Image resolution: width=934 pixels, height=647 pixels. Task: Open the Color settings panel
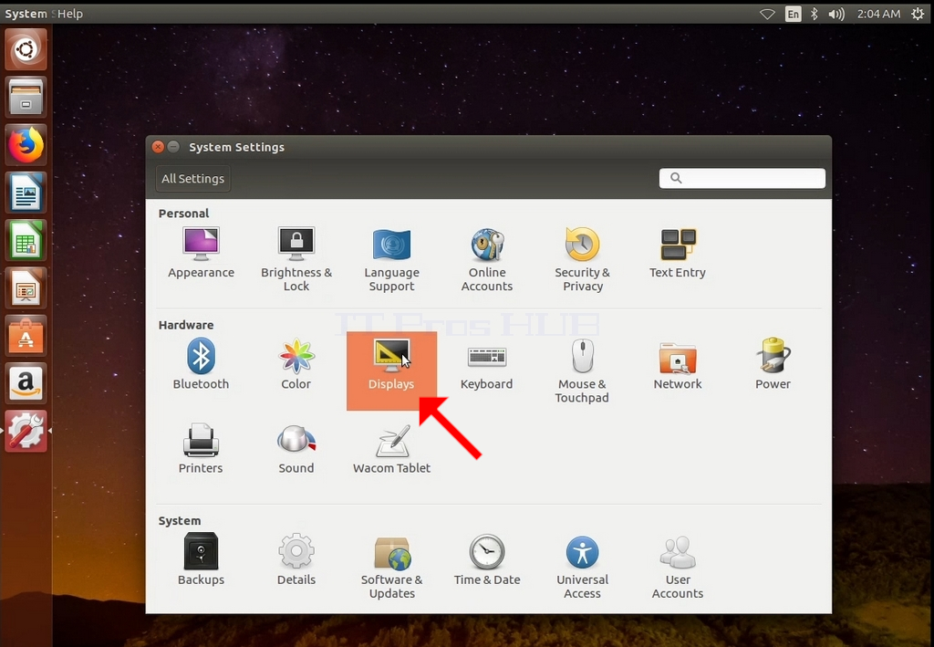coord(296,363)
